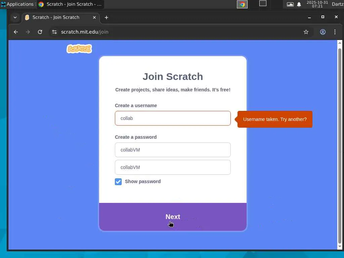Maximize the Chrome window

click(x=323, y=17)
